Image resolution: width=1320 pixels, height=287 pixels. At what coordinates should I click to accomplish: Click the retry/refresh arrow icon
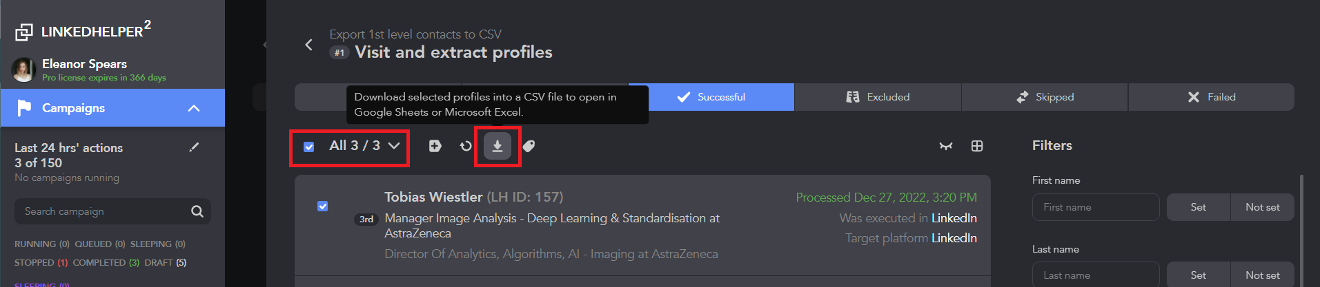pyautogui.click(x=466, y=146)
